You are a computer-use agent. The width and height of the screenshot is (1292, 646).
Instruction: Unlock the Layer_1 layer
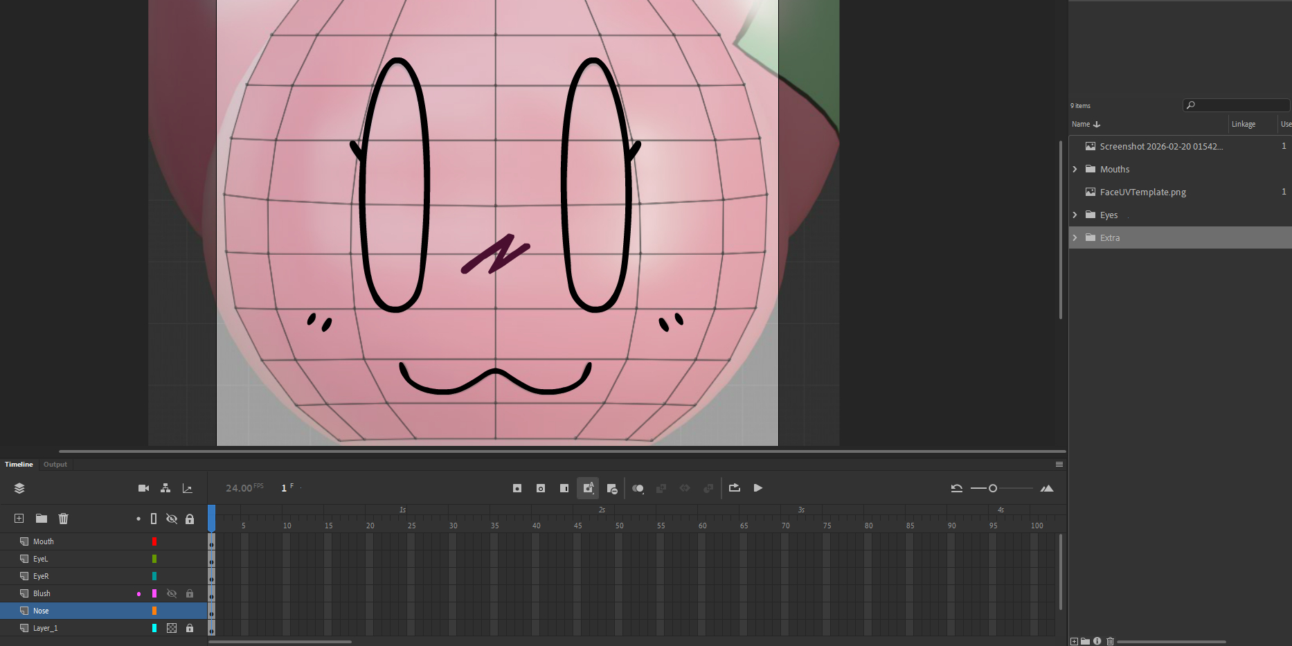point(190,628)
